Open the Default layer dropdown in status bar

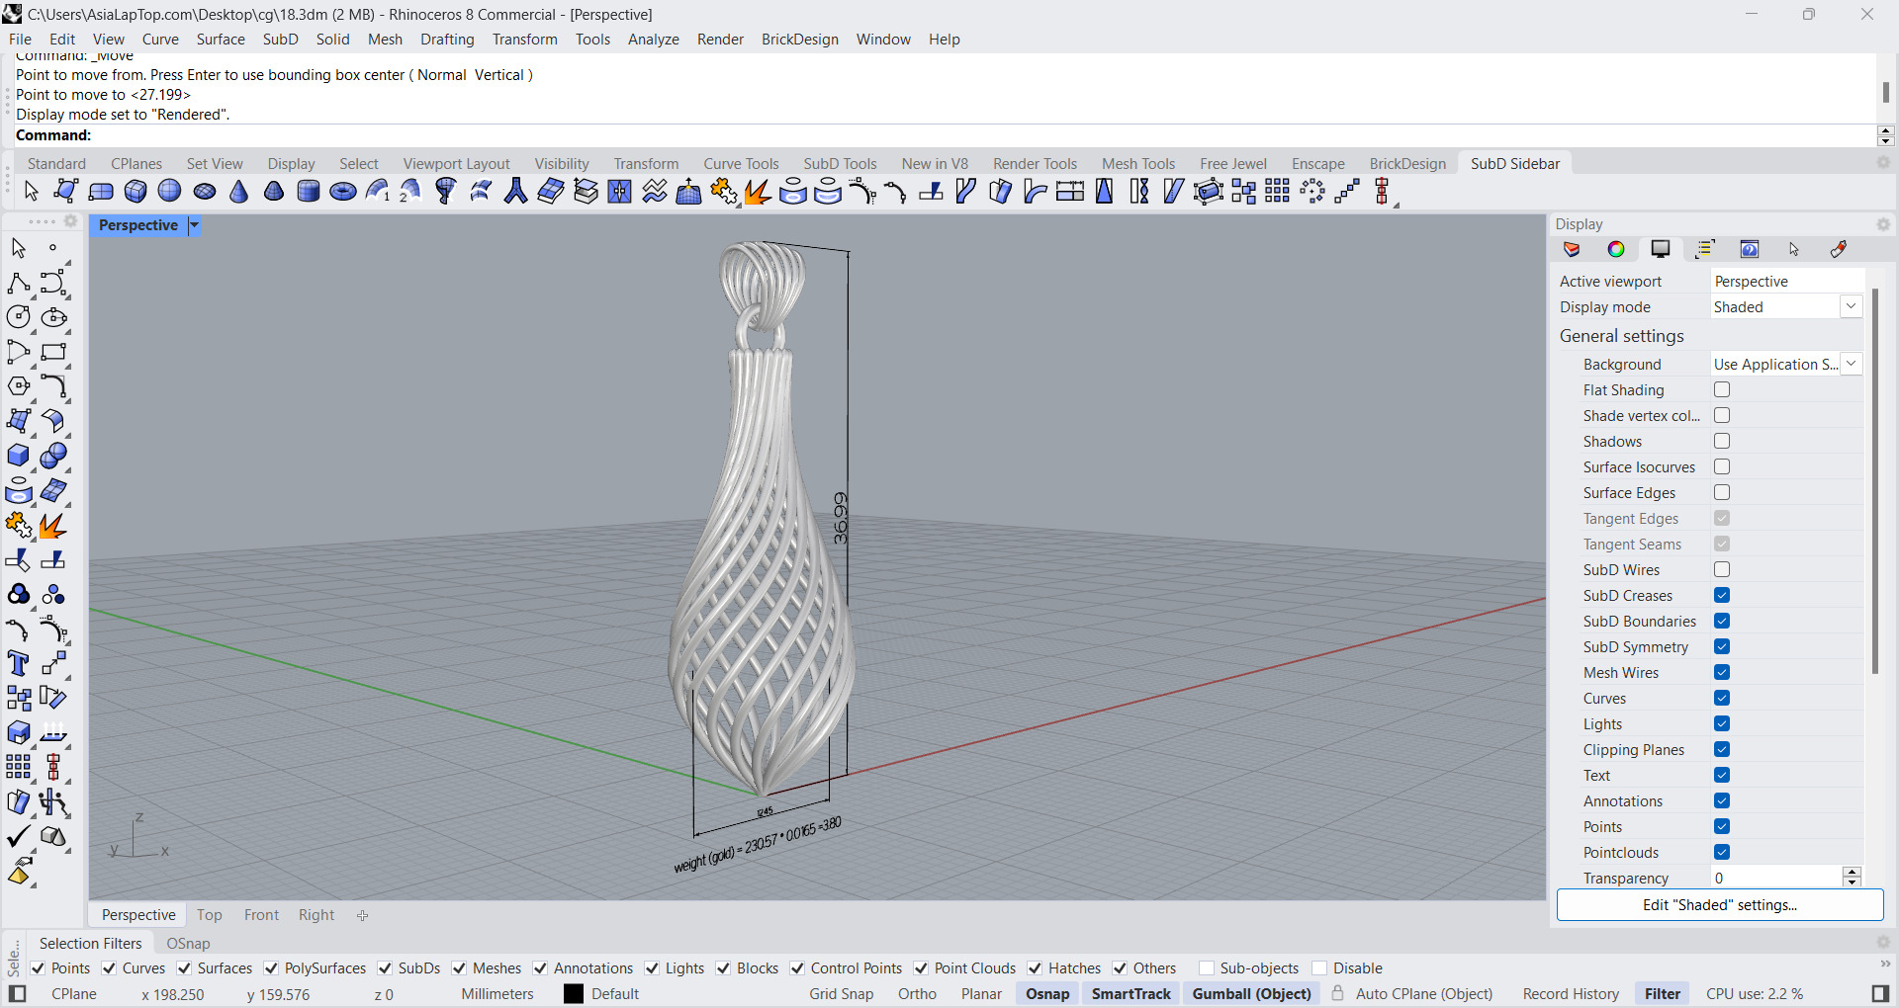(615, 994)
